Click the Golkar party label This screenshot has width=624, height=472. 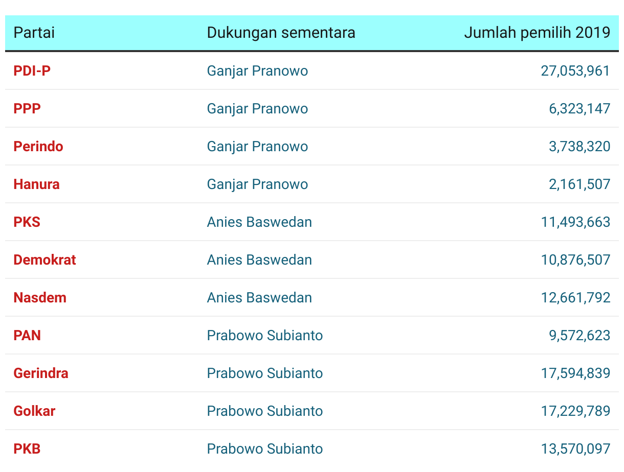[34, 411]
